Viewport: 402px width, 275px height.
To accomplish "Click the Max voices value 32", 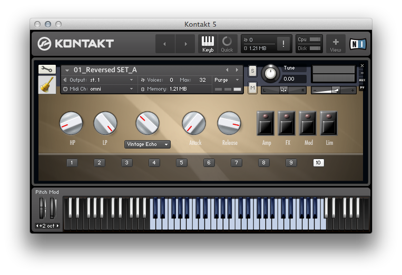I will pos(202,80).
